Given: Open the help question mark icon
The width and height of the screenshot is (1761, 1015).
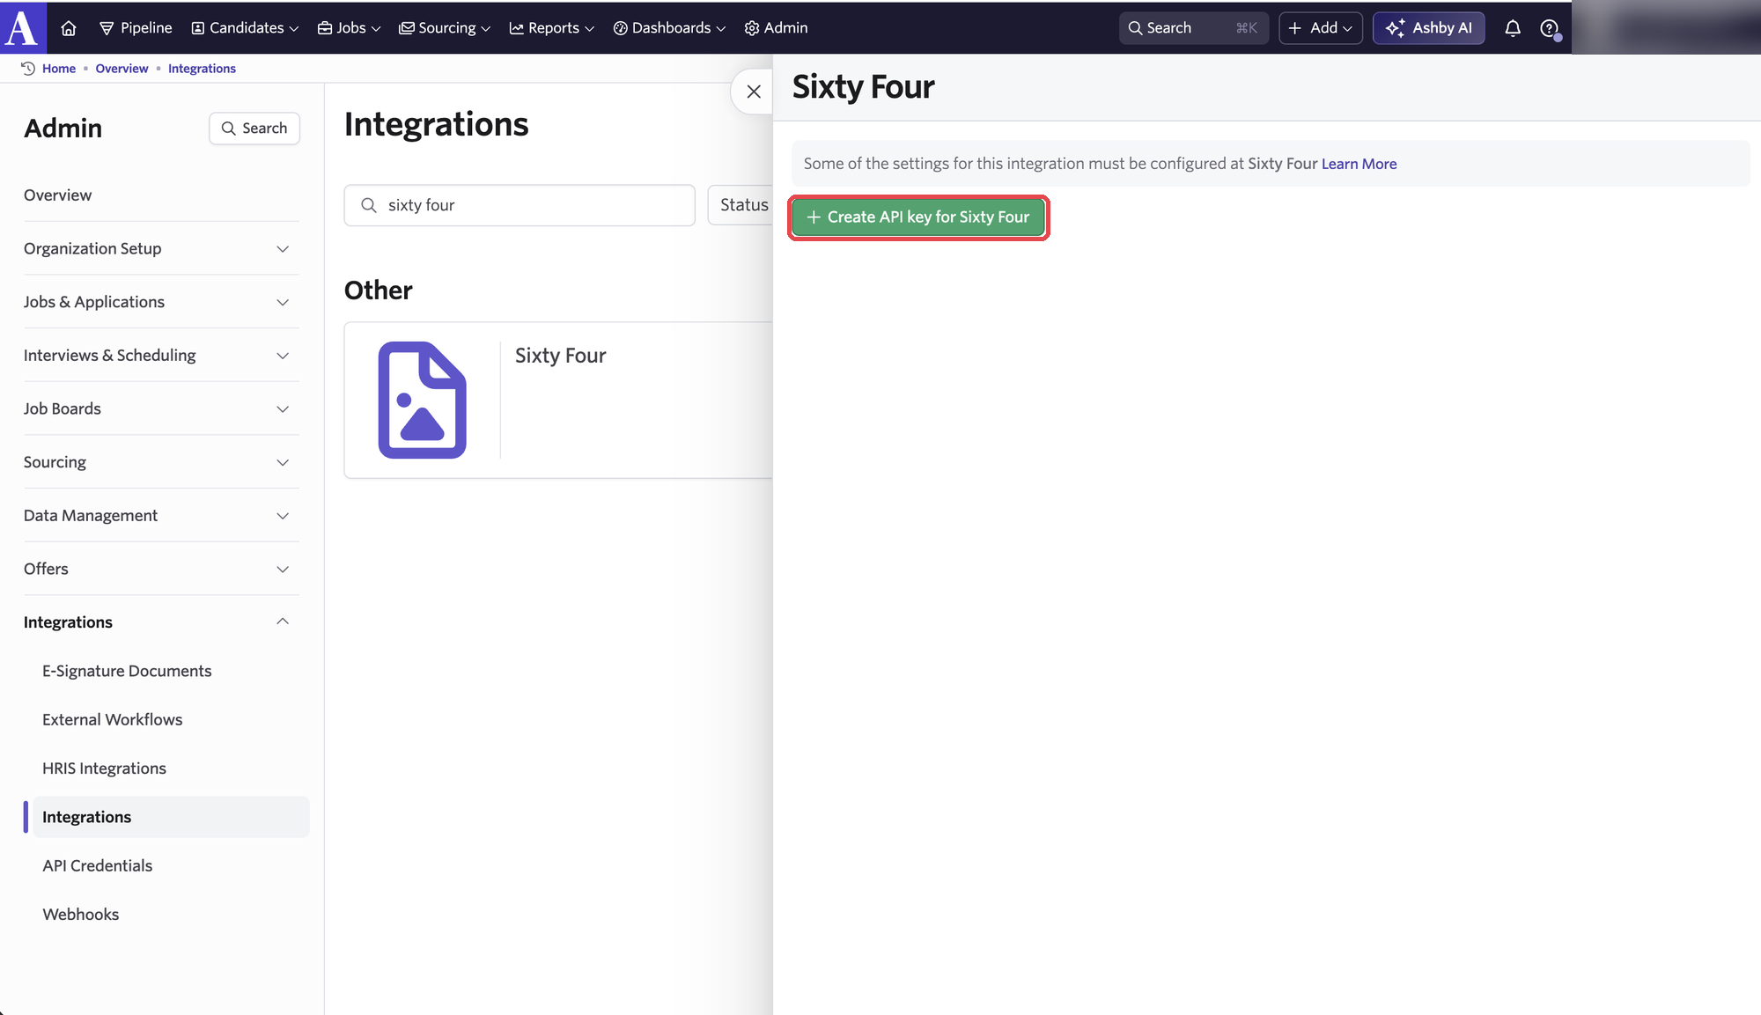Looking at the screenshot, I should coord(1550,28).
